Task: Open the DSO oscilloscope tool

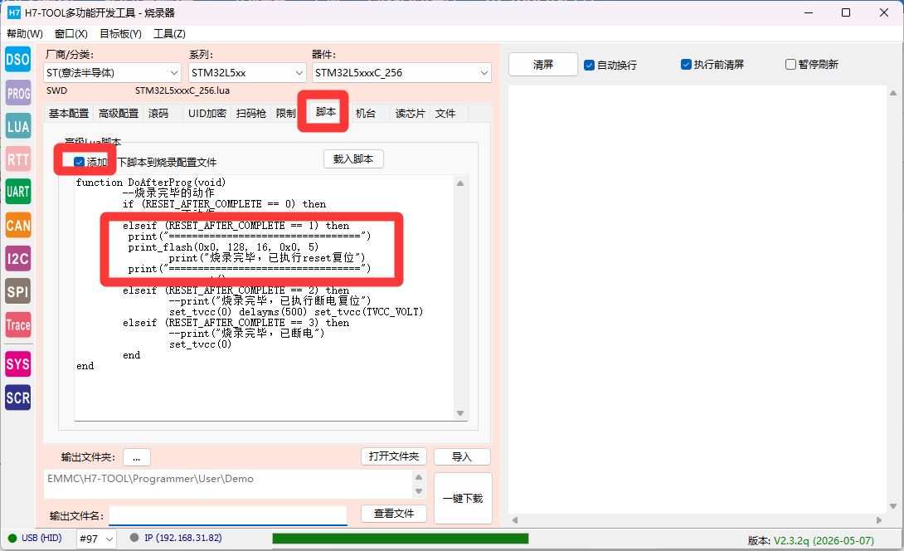Action: pyautogui.click(x=18, y=60)
